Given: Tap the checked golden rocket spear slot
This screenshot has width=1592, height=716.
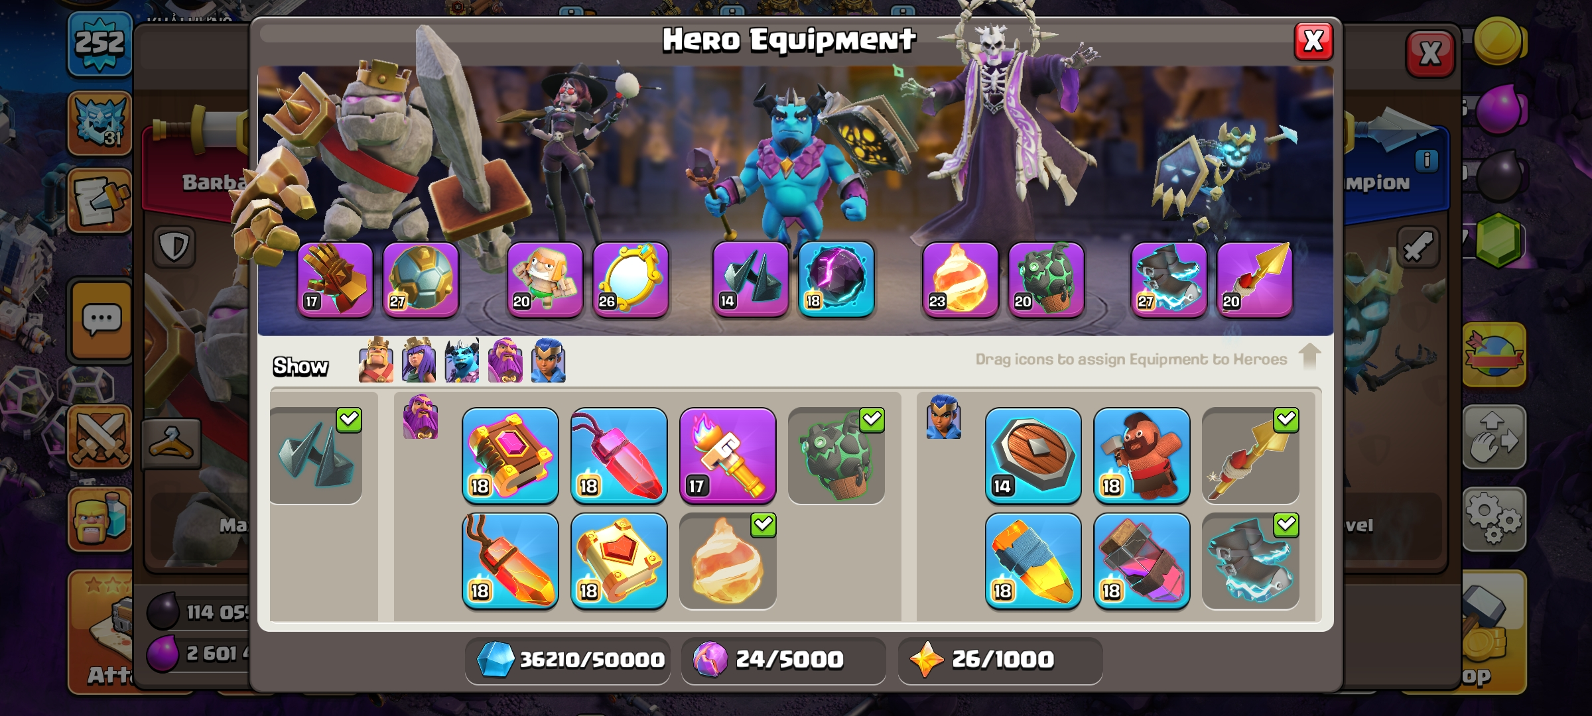Looking at the screenshot, I should (1250, 455).
